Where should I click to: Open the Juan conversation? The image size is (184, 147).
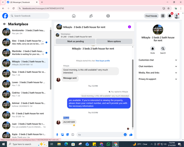click(x=25, y=125)
